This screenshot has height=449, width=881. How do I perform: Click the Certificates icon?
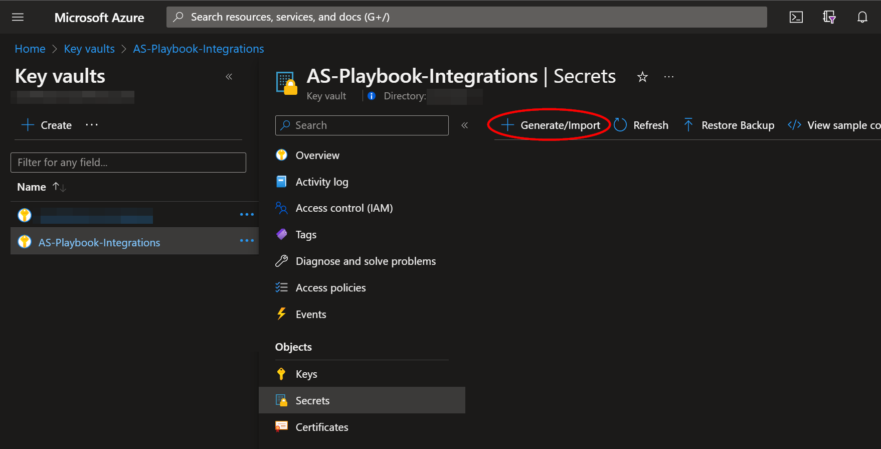pos(282,426)
